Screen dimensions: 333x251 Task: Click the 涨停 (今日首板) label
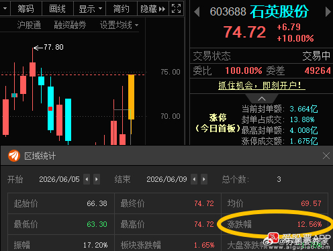tap(218, 123)
